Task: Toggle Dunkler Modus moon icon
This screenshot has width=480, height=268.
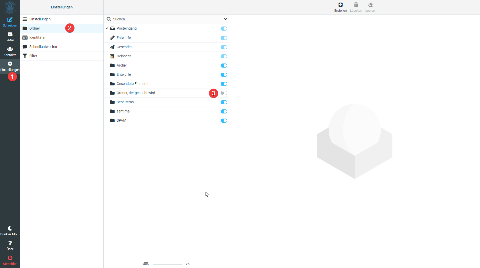Action: (x=10, y=228)
